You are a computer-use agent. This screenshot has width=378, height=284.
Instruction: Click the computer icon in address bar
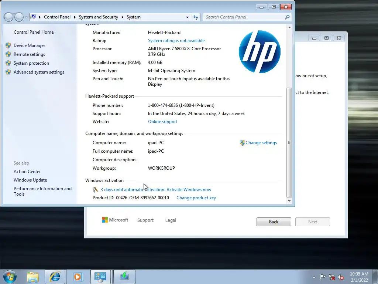34,17
